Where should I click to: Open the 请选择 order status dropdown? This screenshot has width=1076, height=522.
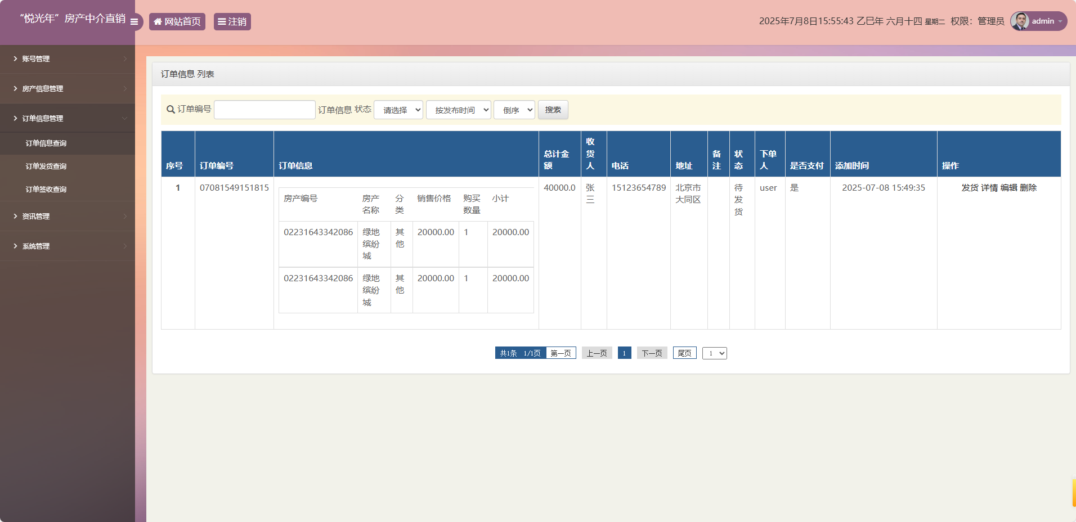coord(398,110)
